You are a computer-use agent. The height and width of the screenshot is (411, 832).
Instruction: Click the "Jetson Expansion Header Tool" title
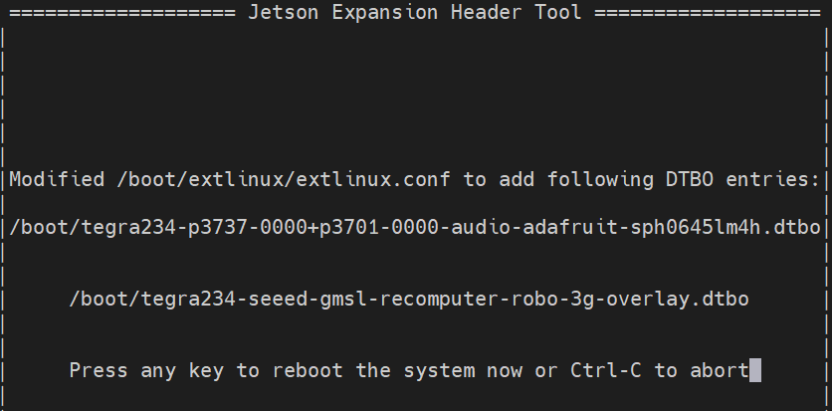414,13
